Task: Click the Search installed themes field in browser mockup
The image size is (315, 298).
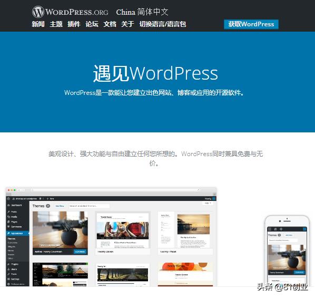Action: click(x=89, y=206)
